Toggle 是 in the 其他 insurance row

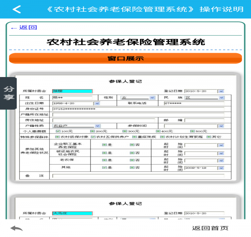click(x=104, y=167)
